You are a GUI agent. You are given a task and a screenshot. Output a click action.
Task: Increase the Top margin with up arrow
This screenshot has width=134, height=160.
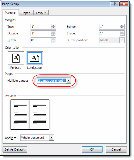tap(53, 26)
